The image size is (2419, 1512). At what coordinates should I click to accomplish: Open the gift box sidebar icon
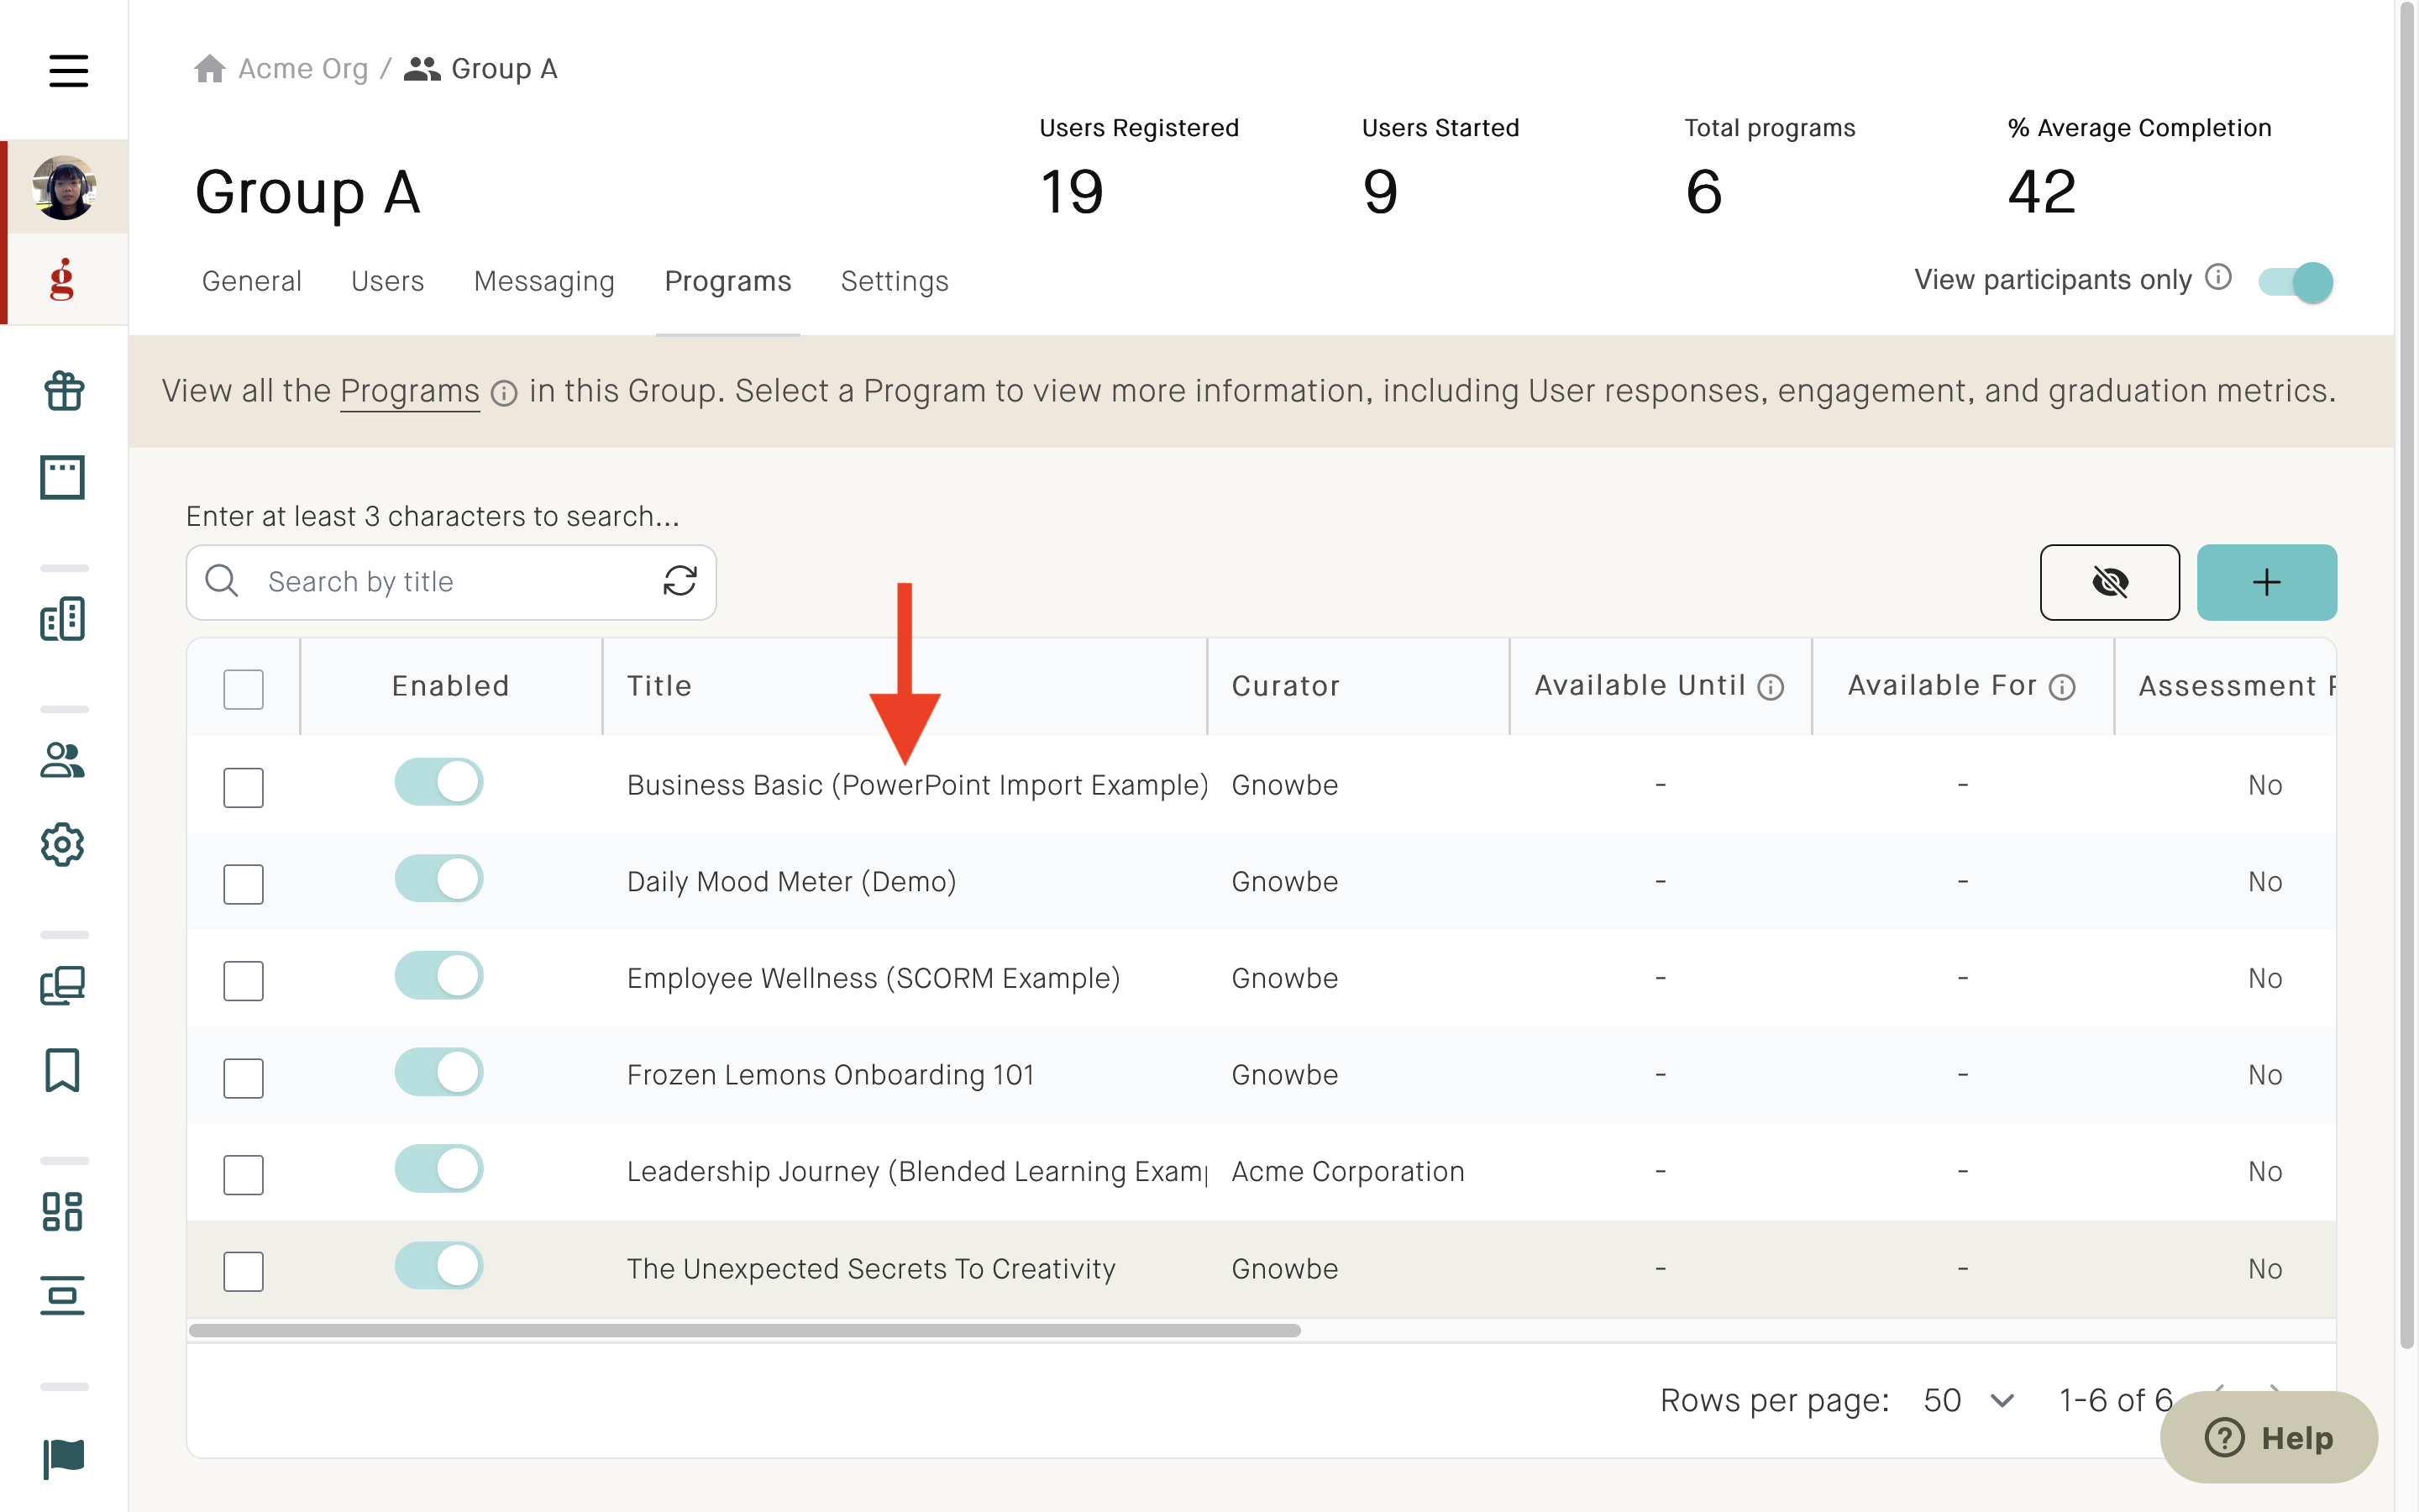pyautogui.click(x=63, y=391)
